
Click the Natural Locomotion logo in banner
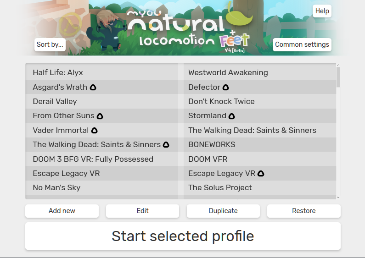pyautogui.click(x=189, y=29)
